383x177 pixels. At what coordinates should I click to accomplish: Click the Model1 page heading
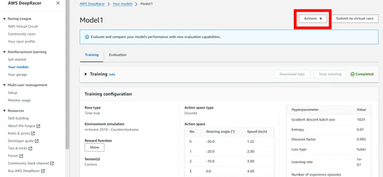pyautogui.click(x=91, y=20)
